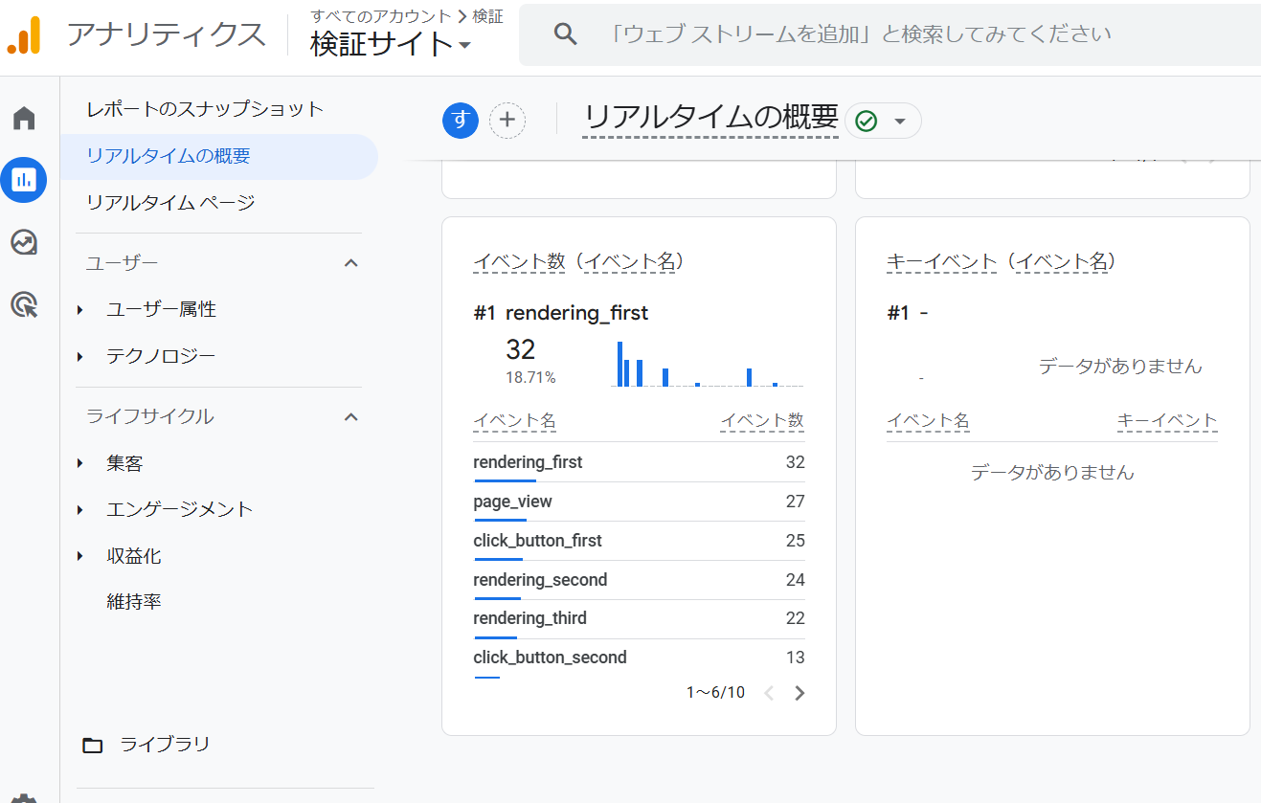Open the library folder icon

click(x=92, y=746)
